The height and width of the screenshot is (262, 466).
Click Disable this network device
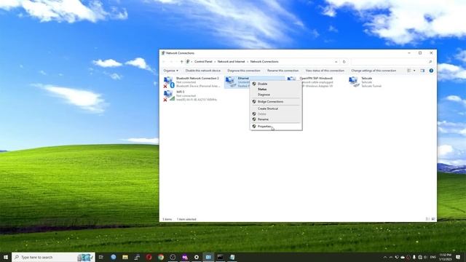[x=203, y=71]
